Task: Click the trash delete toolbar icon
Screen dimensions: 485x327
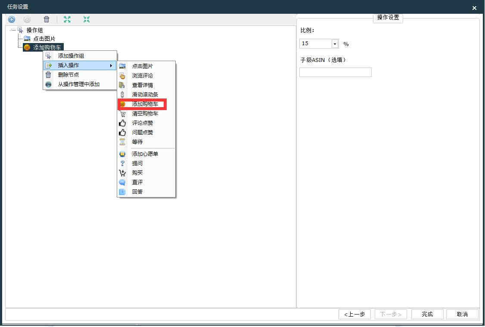Action: pyautogui.click(x=47, y=19)
